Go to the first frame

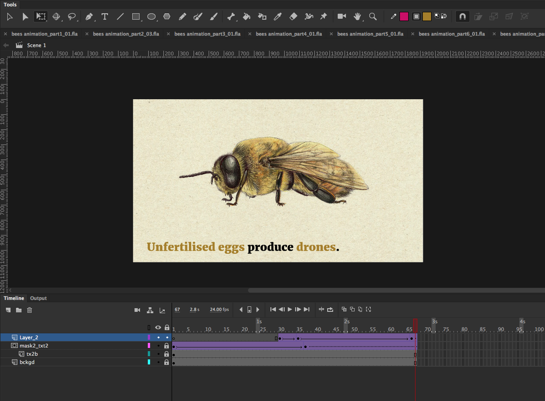pos(273,310)
